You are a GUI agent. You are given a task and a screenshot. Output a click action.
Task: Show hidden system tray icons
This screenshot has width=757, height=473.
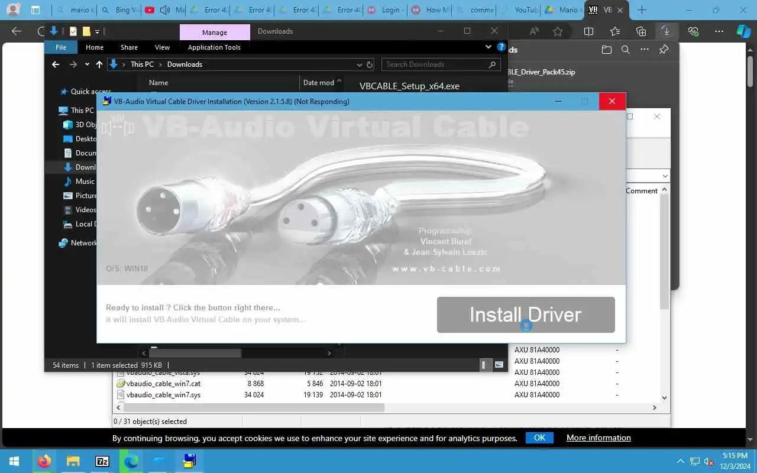click(681, 461)
